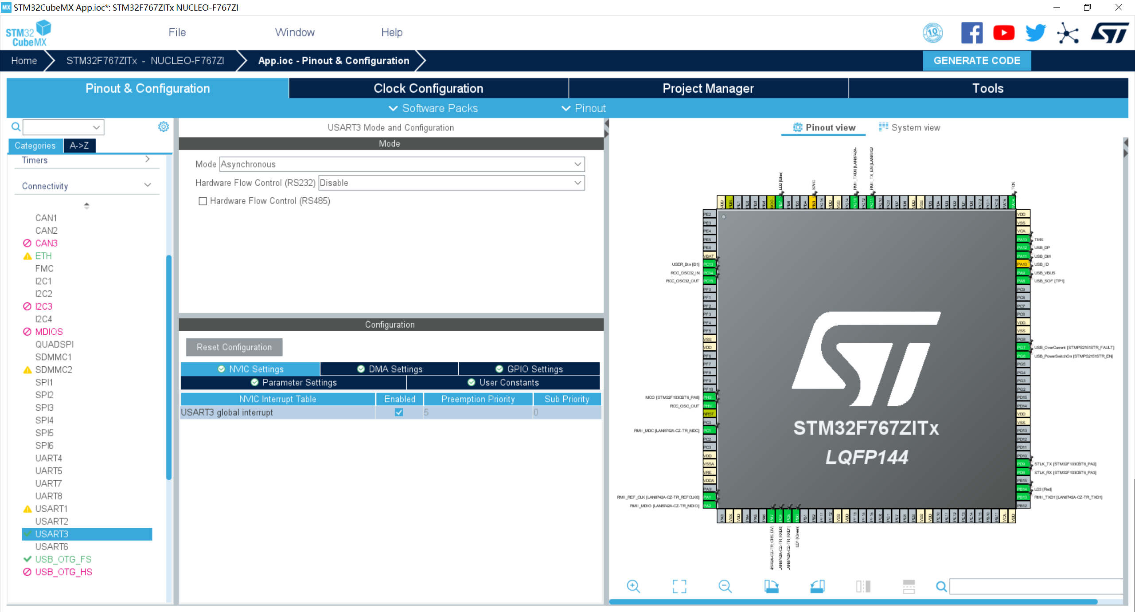Open the File menu
Screen dimensions: 1135x612
(177, 32)
